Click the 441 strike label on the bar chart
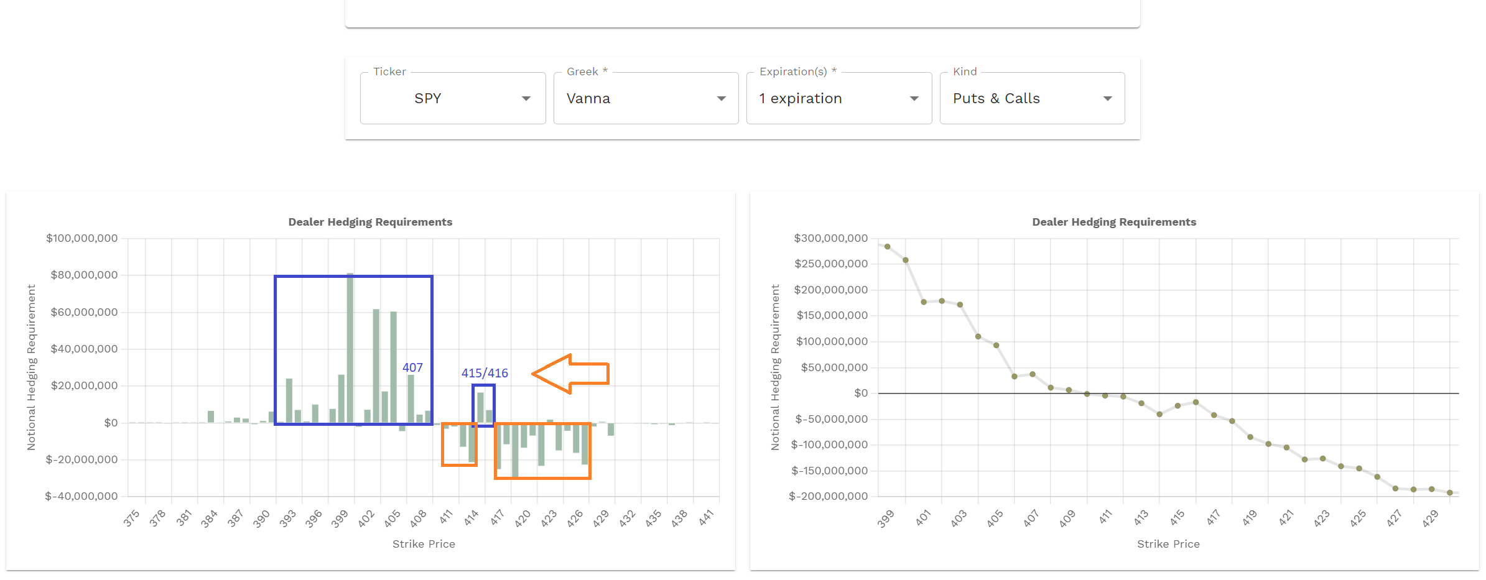1486x580 pixels. click(706, 518)
